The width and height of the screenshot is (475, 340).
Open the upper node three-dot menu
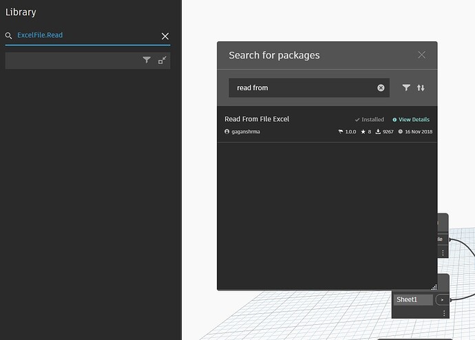pos(443,253)
